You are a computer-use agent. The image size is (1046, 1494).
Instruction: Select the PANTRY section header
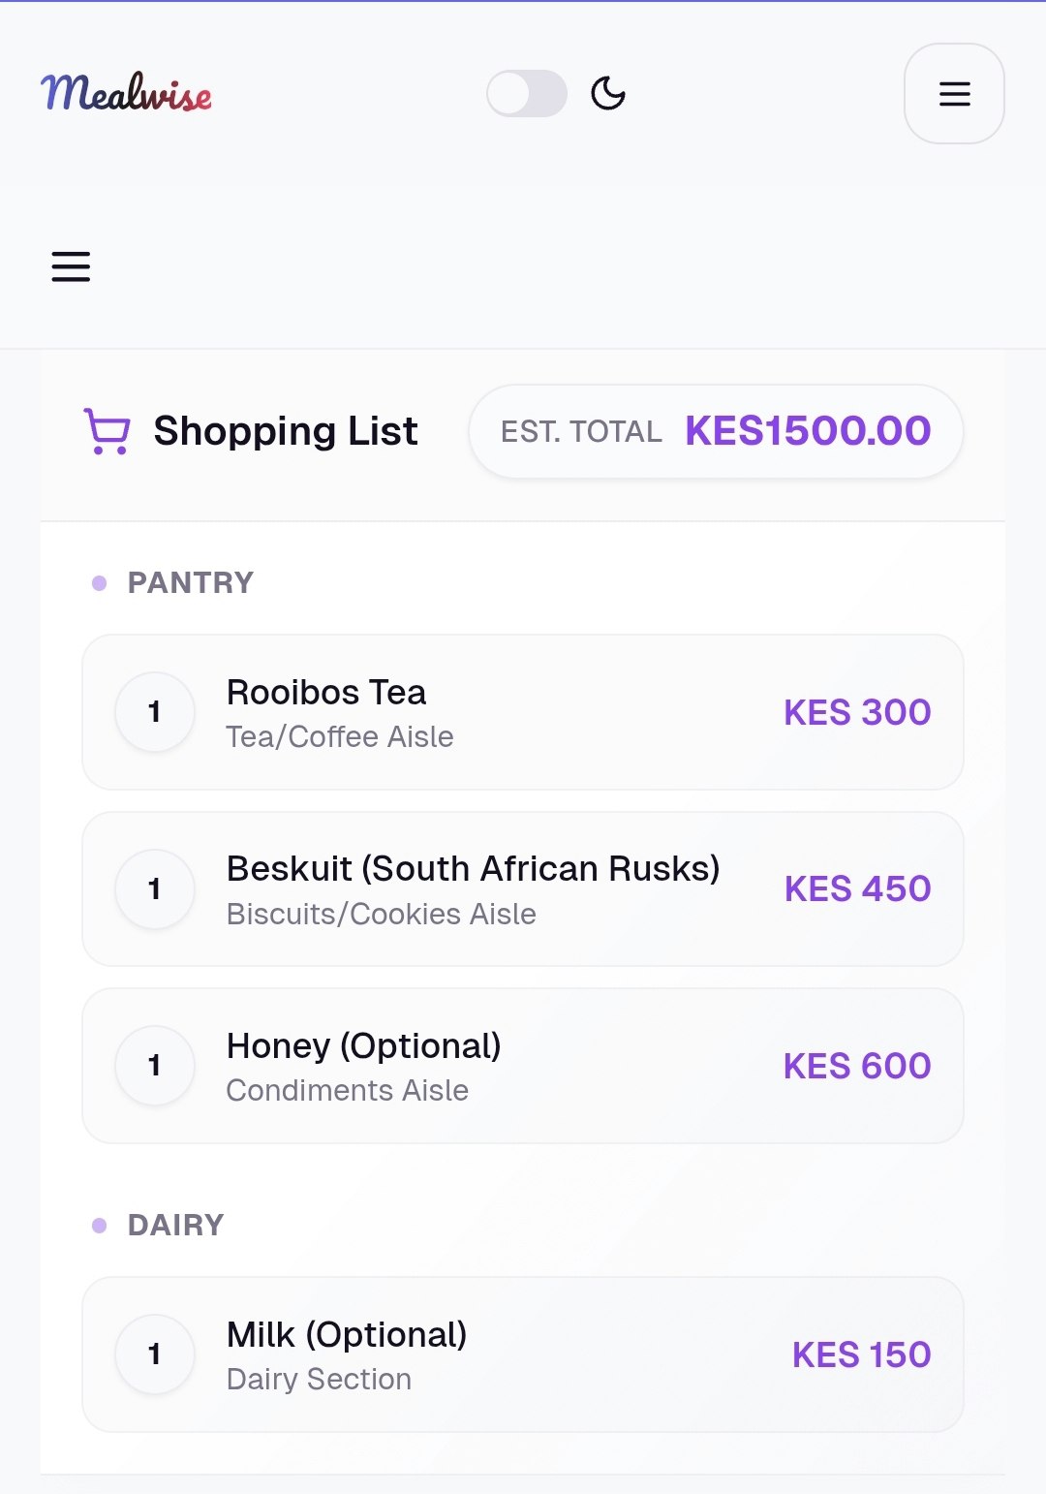point(191,581)
